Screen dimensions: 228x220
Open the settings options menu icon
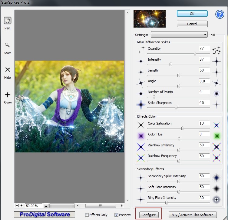(213, 35)
